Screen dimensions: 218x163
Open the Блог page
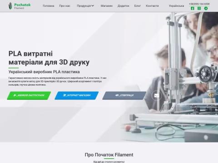[x=138, y=6]
